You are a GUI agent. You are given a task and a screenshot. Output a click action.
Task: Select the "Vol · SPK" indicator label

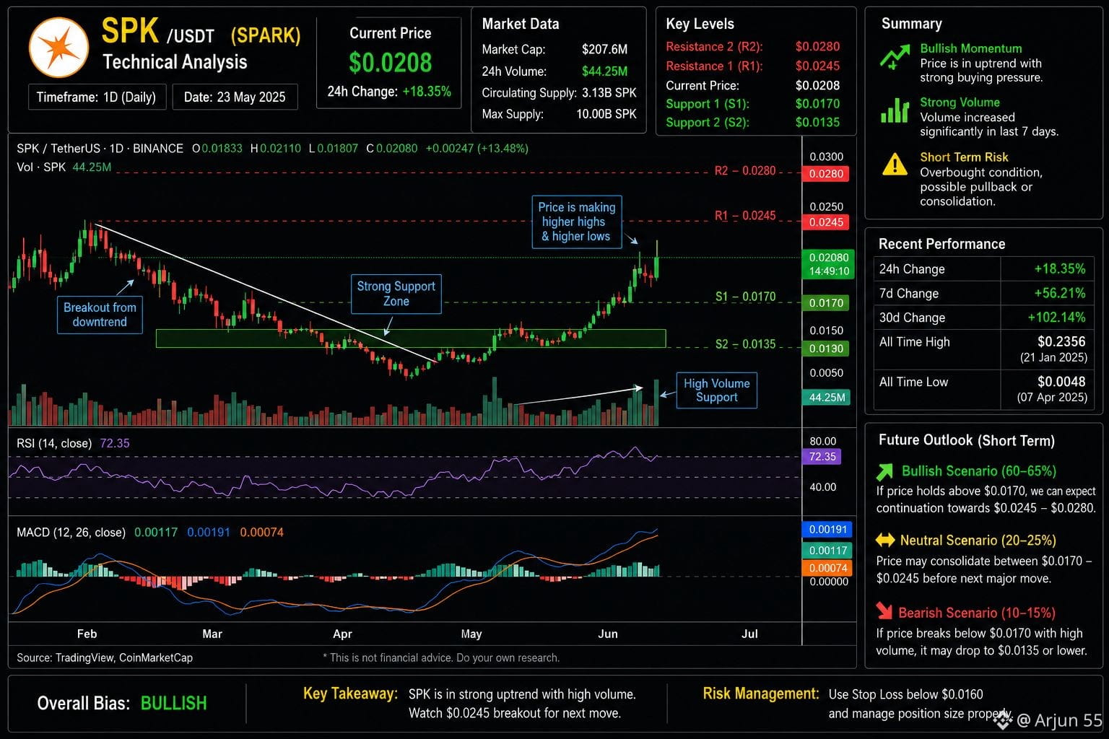tap(41, 167)
